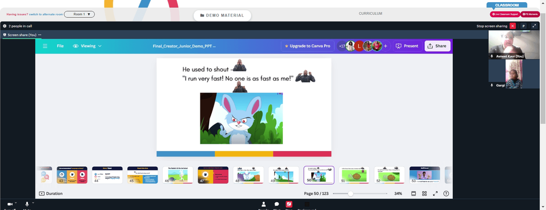
Task: Click the crown icon on Upgrade to Canva Pro
Action: [287, 46]
